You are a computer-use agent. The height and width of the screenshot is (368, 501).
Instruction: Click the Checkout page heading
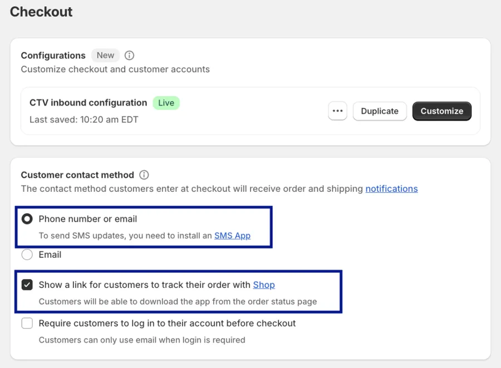tap(41, 12)
